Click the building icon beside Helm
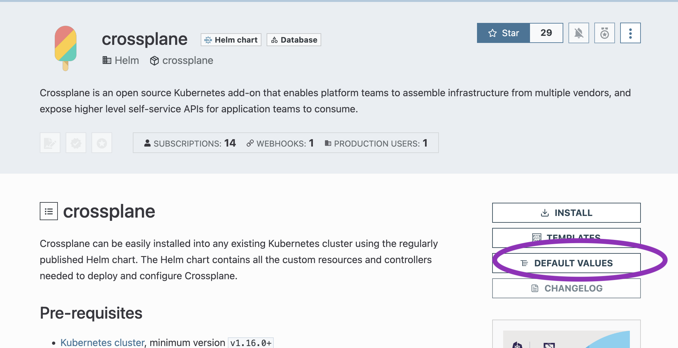The height and width of the screenshot is (348, 678). click(107, 60)
